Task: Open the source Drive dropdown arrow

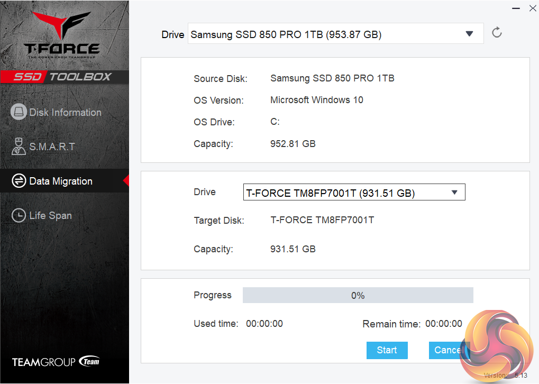Action: 469,34
